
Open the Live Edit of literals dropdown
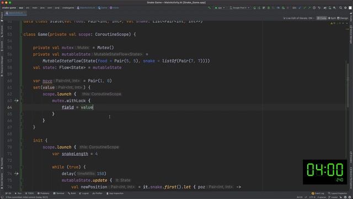pyautogui.click(x=299, y=18)
